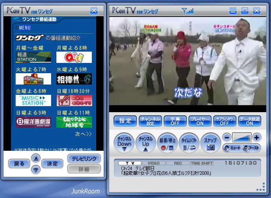Click the 日曜よる11時 schedule label
Viewport: 271px width, 198px height.
coord(73,113)
